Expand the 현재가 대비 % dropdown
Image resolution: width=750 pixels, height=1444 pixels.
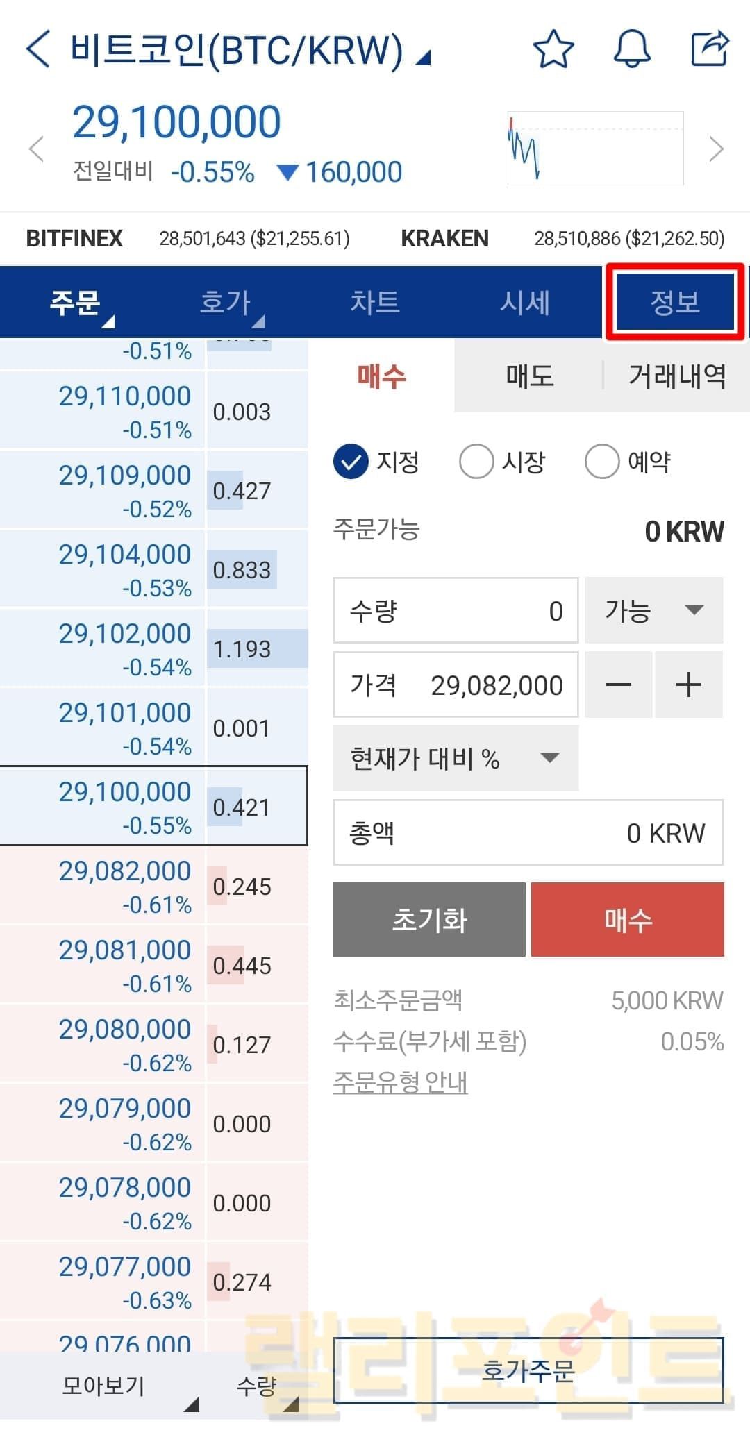point(456,758)
